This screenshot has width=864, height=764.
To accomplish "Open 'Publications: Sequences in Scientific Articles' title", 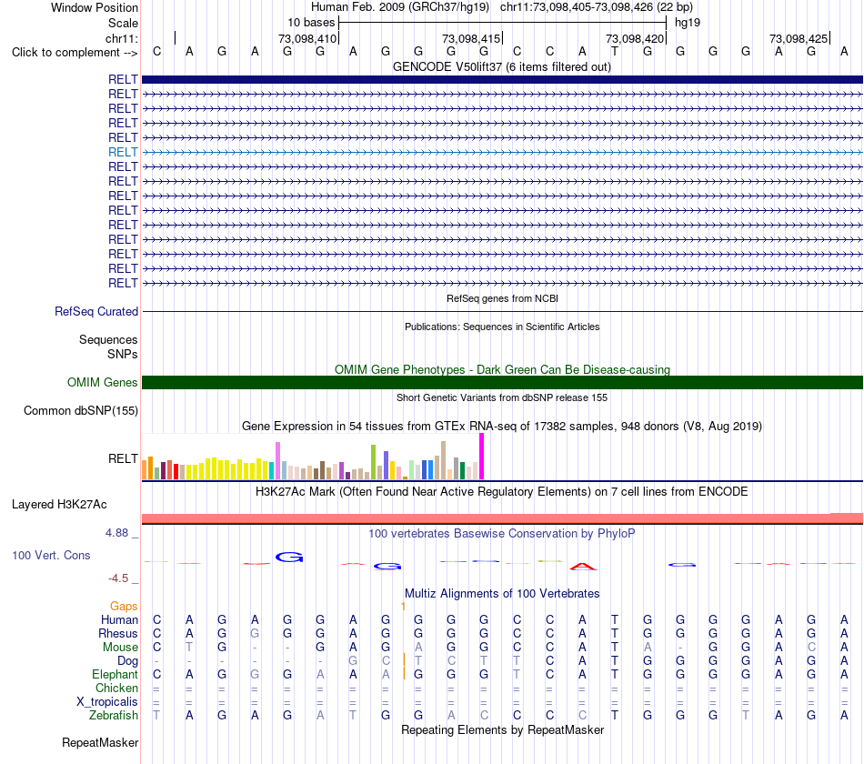I will coord(502,327).
